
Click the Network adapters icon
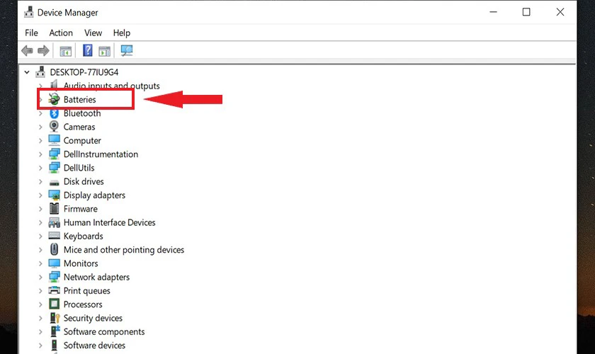(x=55, y=277)
